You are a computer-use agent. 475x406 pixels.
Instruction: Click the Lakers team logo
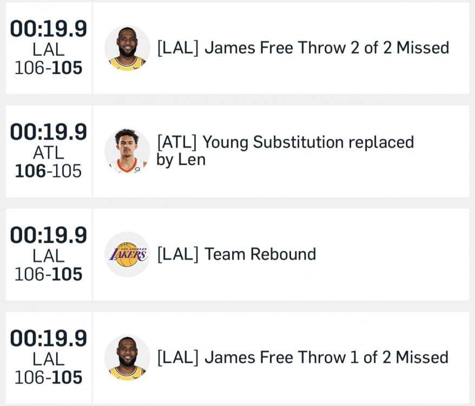coord(127,254)
